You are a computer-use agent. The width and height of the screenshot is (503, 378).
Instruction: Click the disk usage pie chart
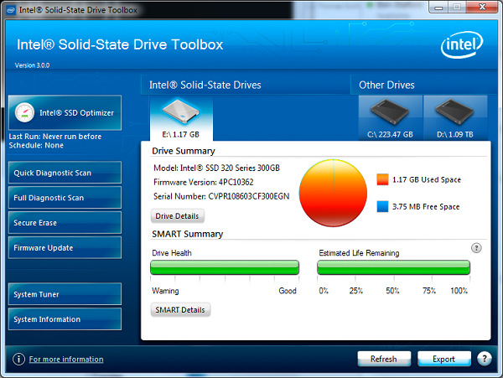(x=334, y=193)
